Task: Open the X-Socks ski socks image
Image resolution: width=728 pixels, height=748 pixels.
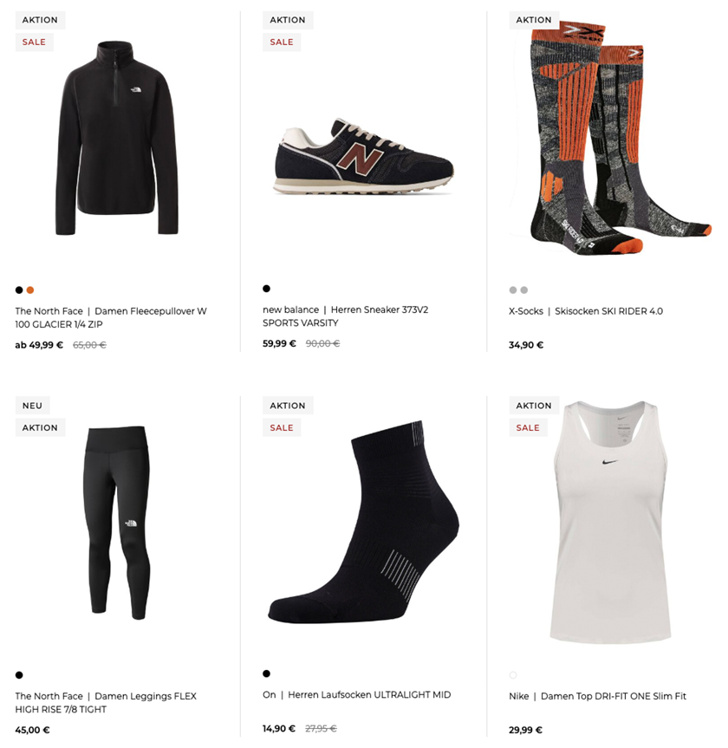Action: coord(615,137)
